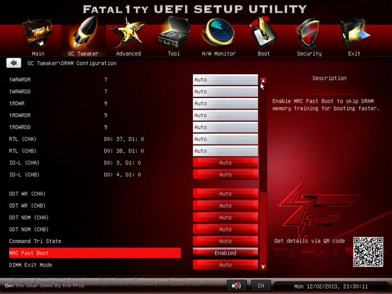This screenshot has height=294, width=392.
Task: Switch to the H/W Monitor tab label
Action: pyautogui.click(x=219, y=53)
